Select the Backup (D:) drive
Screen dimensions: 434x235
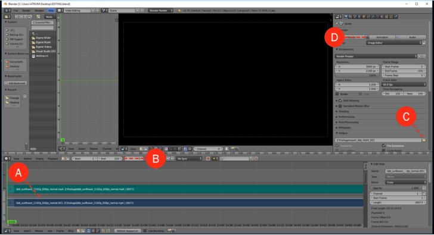(16, 35)
